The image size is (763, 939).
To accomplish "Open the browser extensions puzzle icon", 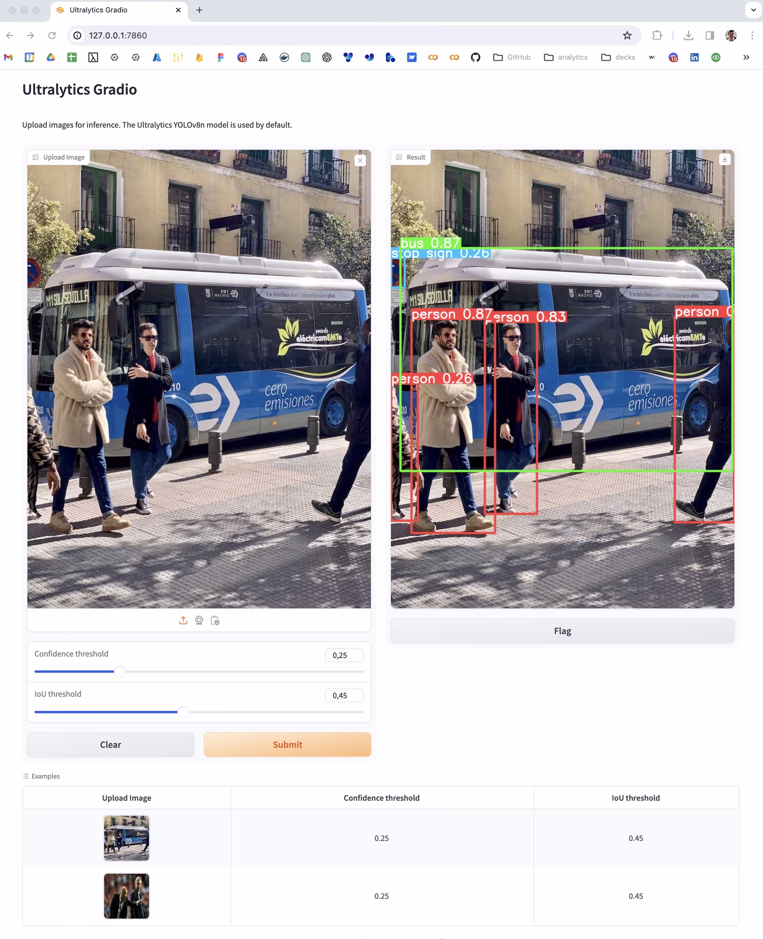I will [x=657, y=35].
